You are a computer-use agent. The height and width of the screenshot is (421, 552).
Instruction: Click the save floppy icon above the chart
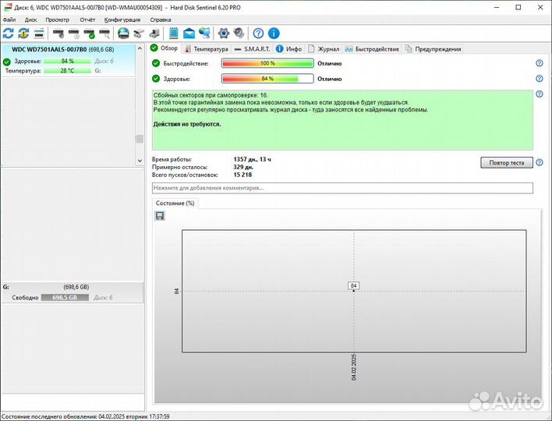point(160,216)
